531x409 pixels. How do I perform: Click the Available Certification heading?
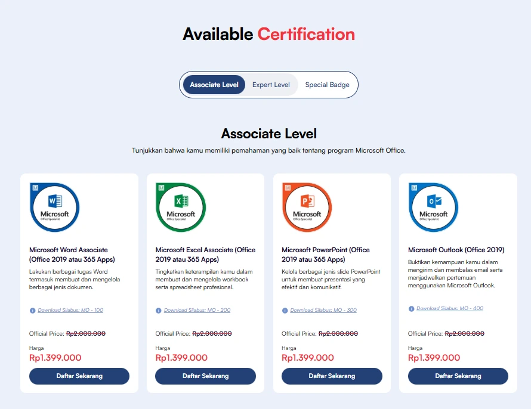click(269, 34)
